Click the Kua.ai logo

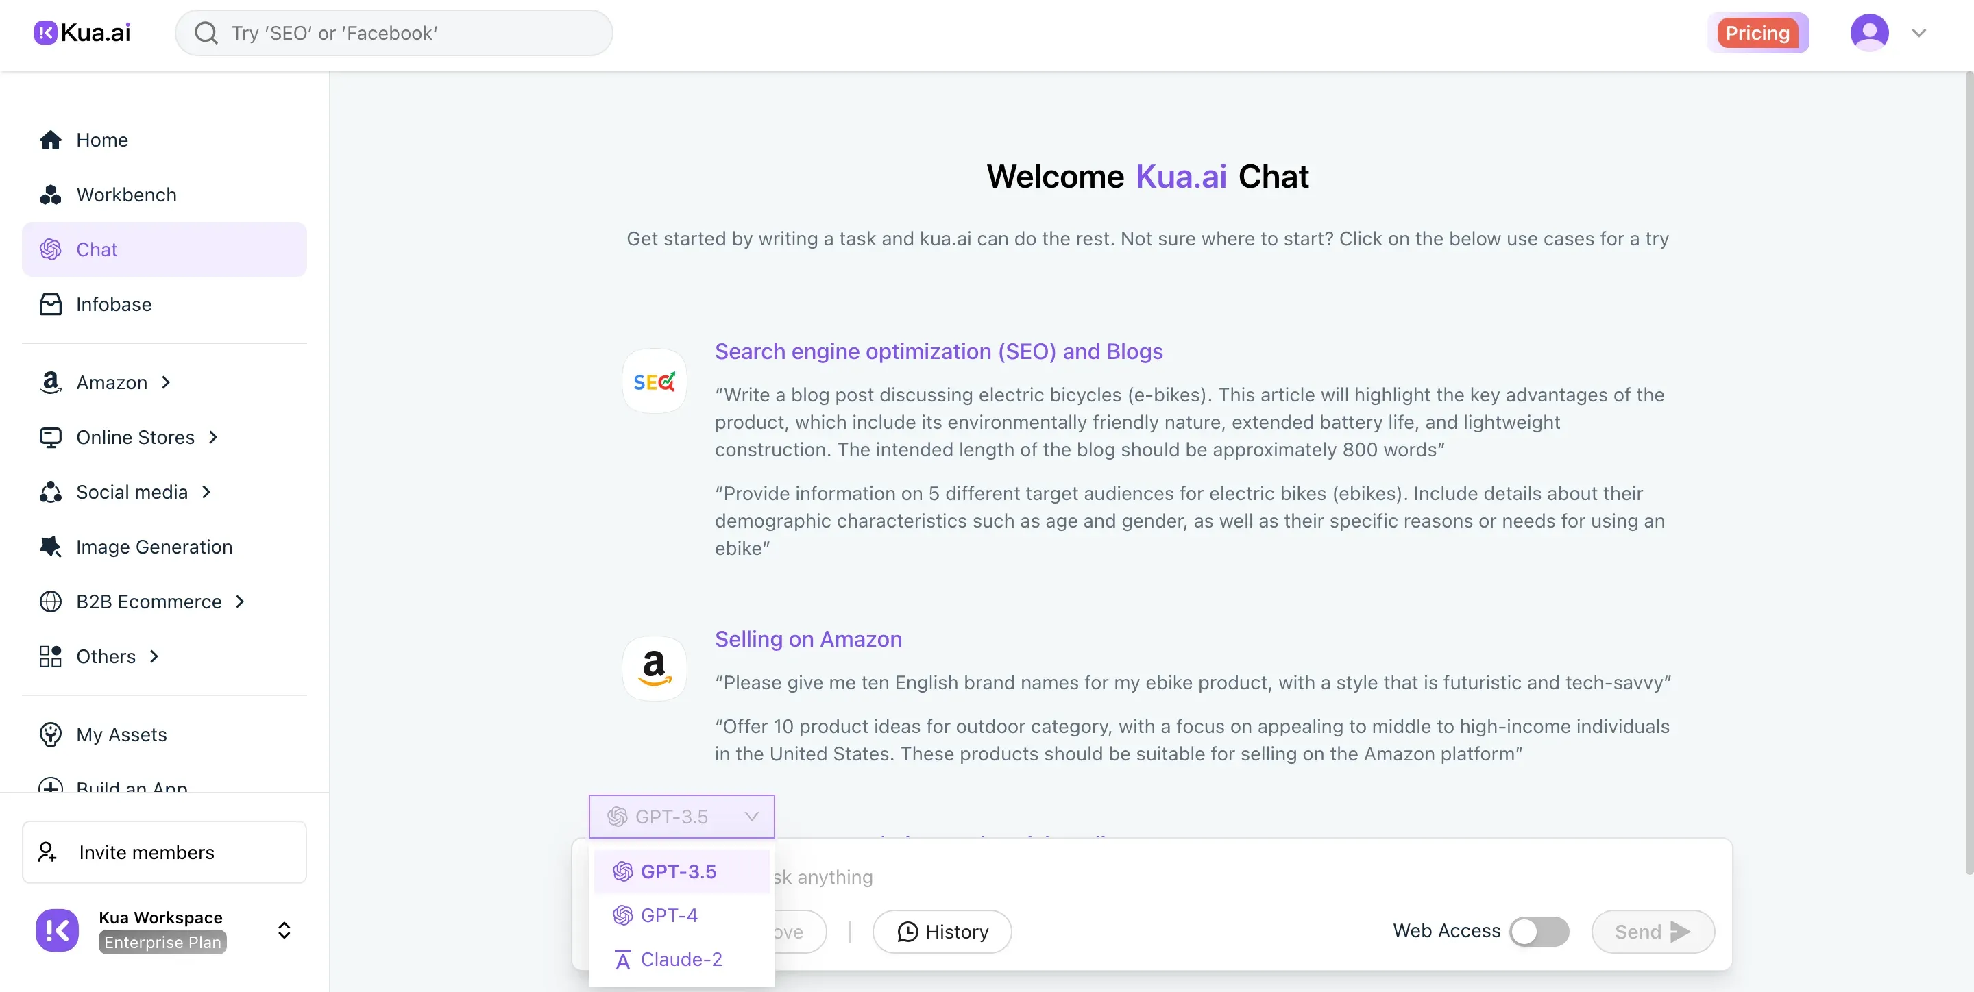pos(82,32)
